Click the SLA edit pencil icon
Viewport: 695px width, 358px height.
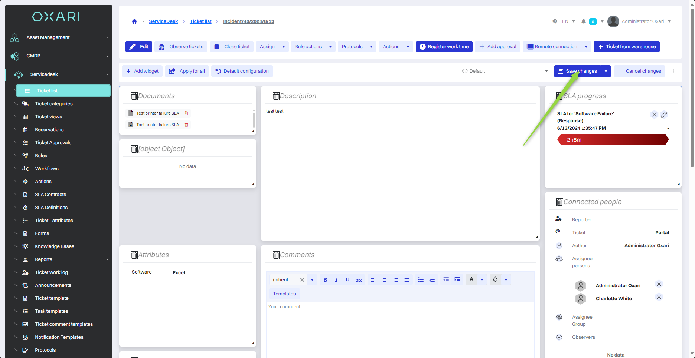664,115
